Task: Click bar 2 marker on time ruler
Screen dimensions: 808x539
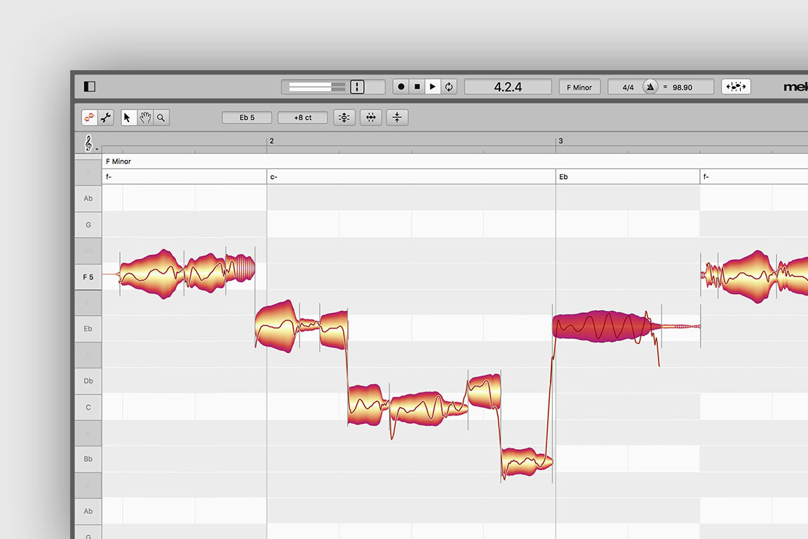Action: 271,141
